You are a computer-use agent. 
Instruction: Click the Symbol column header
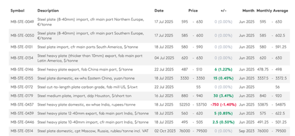[x=18, y=11]
